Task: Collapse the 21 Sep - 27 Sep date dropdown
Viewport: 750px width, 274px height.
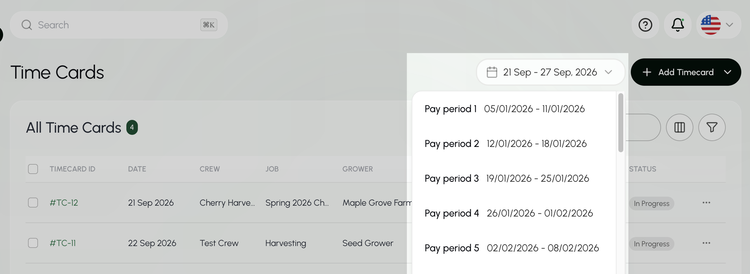Action: [x=551, y=72]
